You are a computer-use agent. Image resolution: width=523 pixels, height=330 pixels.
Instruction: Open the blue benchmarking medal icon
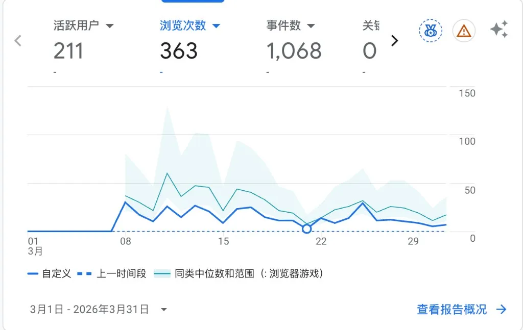(430, 31)
